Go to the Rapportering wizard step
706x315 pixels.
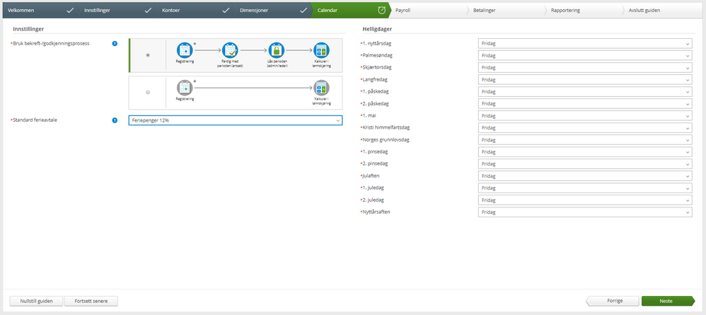click(x=584, y=10)
